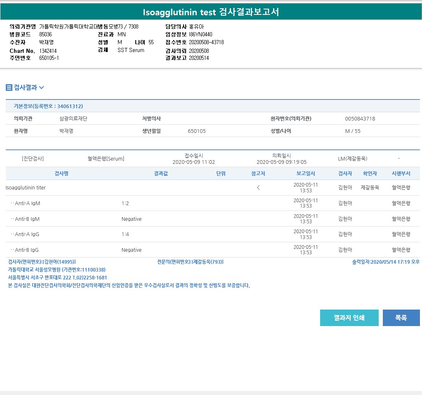The image size is (422, 395).
Task: Click the '<' symbol in 참고치 column
Action: pos(258,187)
